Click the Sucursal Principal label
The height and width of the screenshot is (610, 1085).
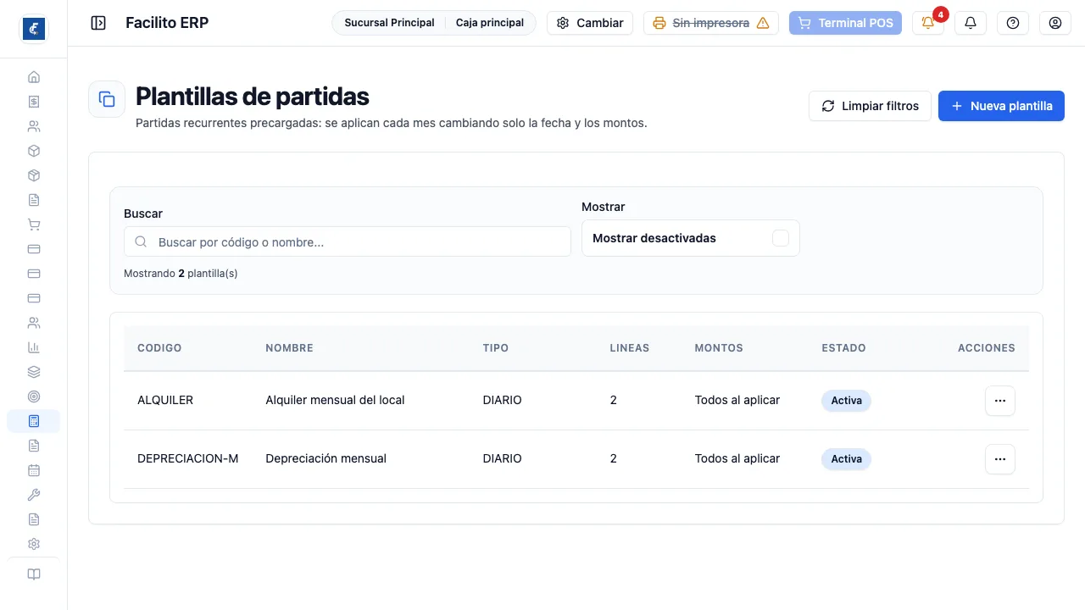[x=389, y=23]
